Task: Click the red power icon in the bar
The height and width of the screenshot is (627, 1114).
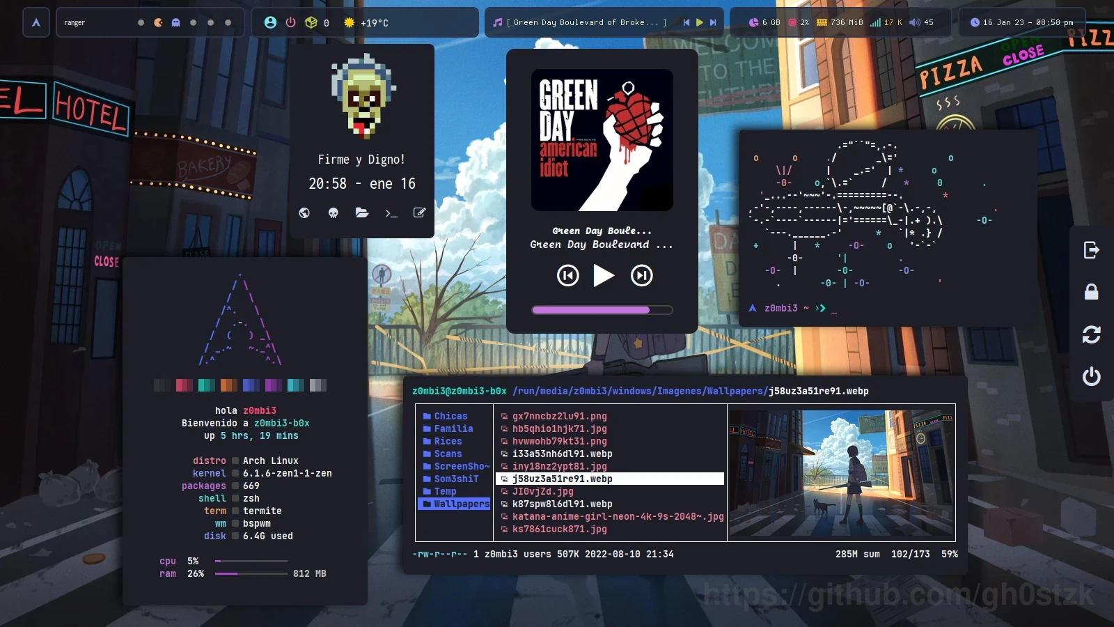Action: pyautogui.click(x=290, y=22)
